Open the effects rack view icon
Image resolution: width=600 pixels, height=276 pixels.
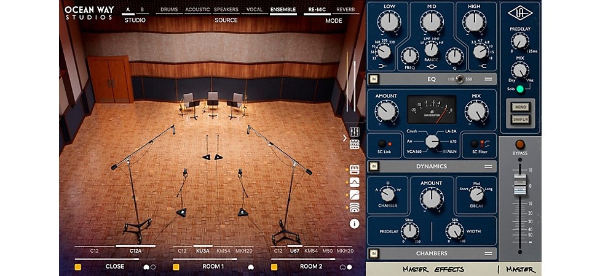pyautogui.click(x=354, y=144)
